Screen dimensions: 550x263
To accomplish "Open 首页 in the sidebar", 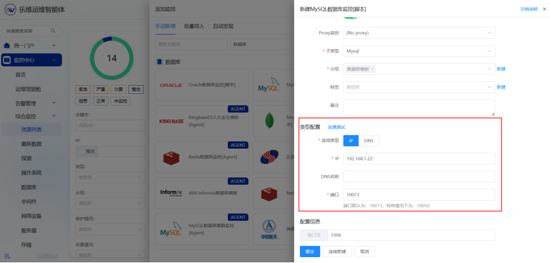I will 21,75.
